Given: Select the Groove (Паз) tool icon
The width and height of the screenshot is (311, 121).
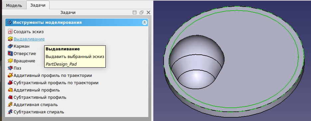Looking at the screenshot, I should 10,68.
